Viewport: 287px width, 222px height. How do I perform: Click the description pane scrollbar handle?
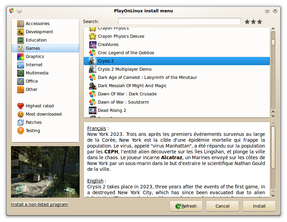[273, 147]
